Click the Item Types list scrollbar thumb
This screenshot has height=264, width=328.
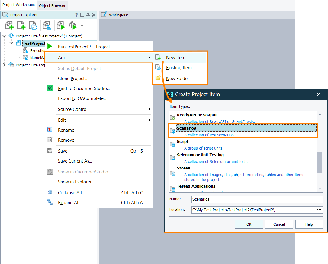pos(320,162)
